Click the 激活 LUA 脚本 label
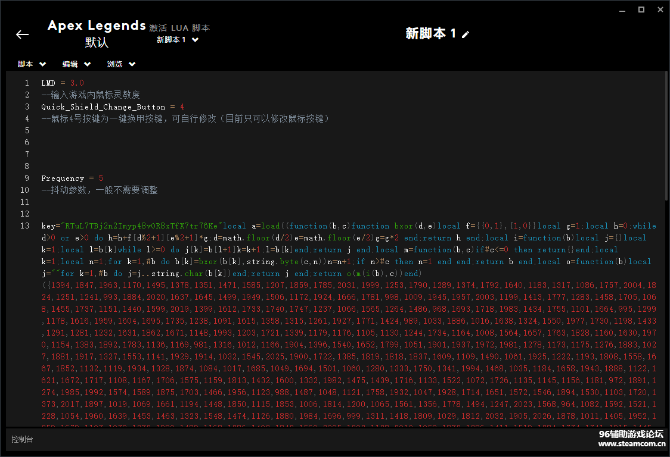The width and height of the screenshot is (670, 457). [179, 28]
